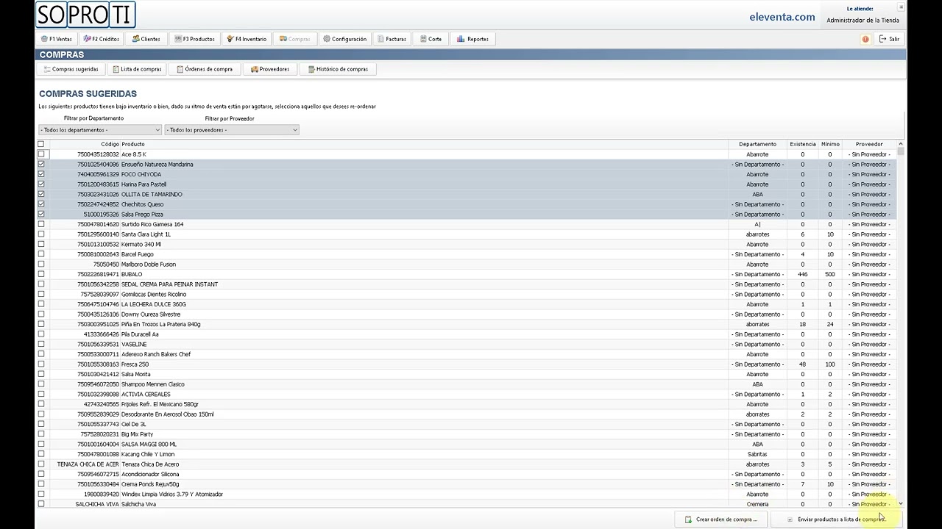Go to the Clientes section
The height and width of the screenshot is (529, 942).
[146, 39]
